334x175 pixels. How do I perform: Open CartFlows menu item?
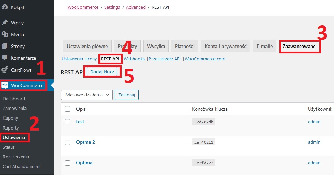[21, 70]
